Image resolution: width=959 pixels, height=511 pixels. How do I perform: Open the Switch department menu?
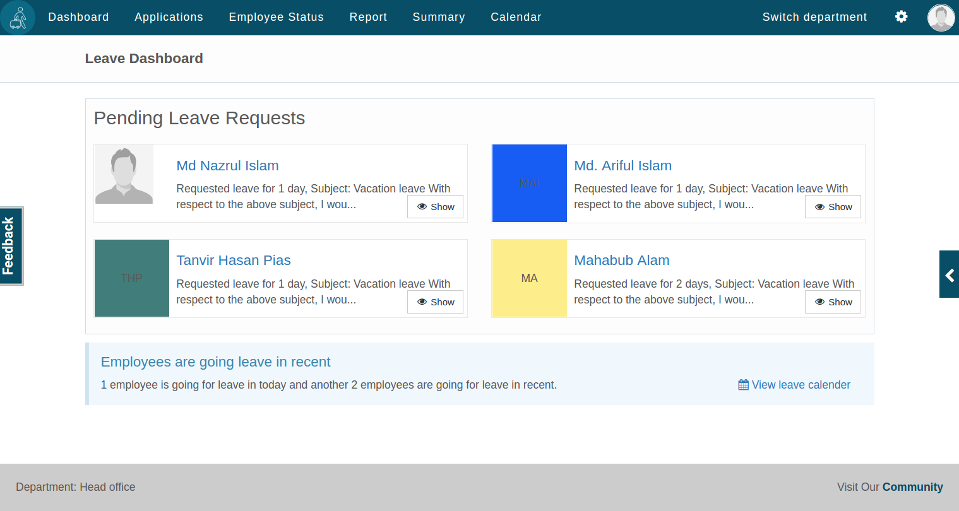[814, 17]
